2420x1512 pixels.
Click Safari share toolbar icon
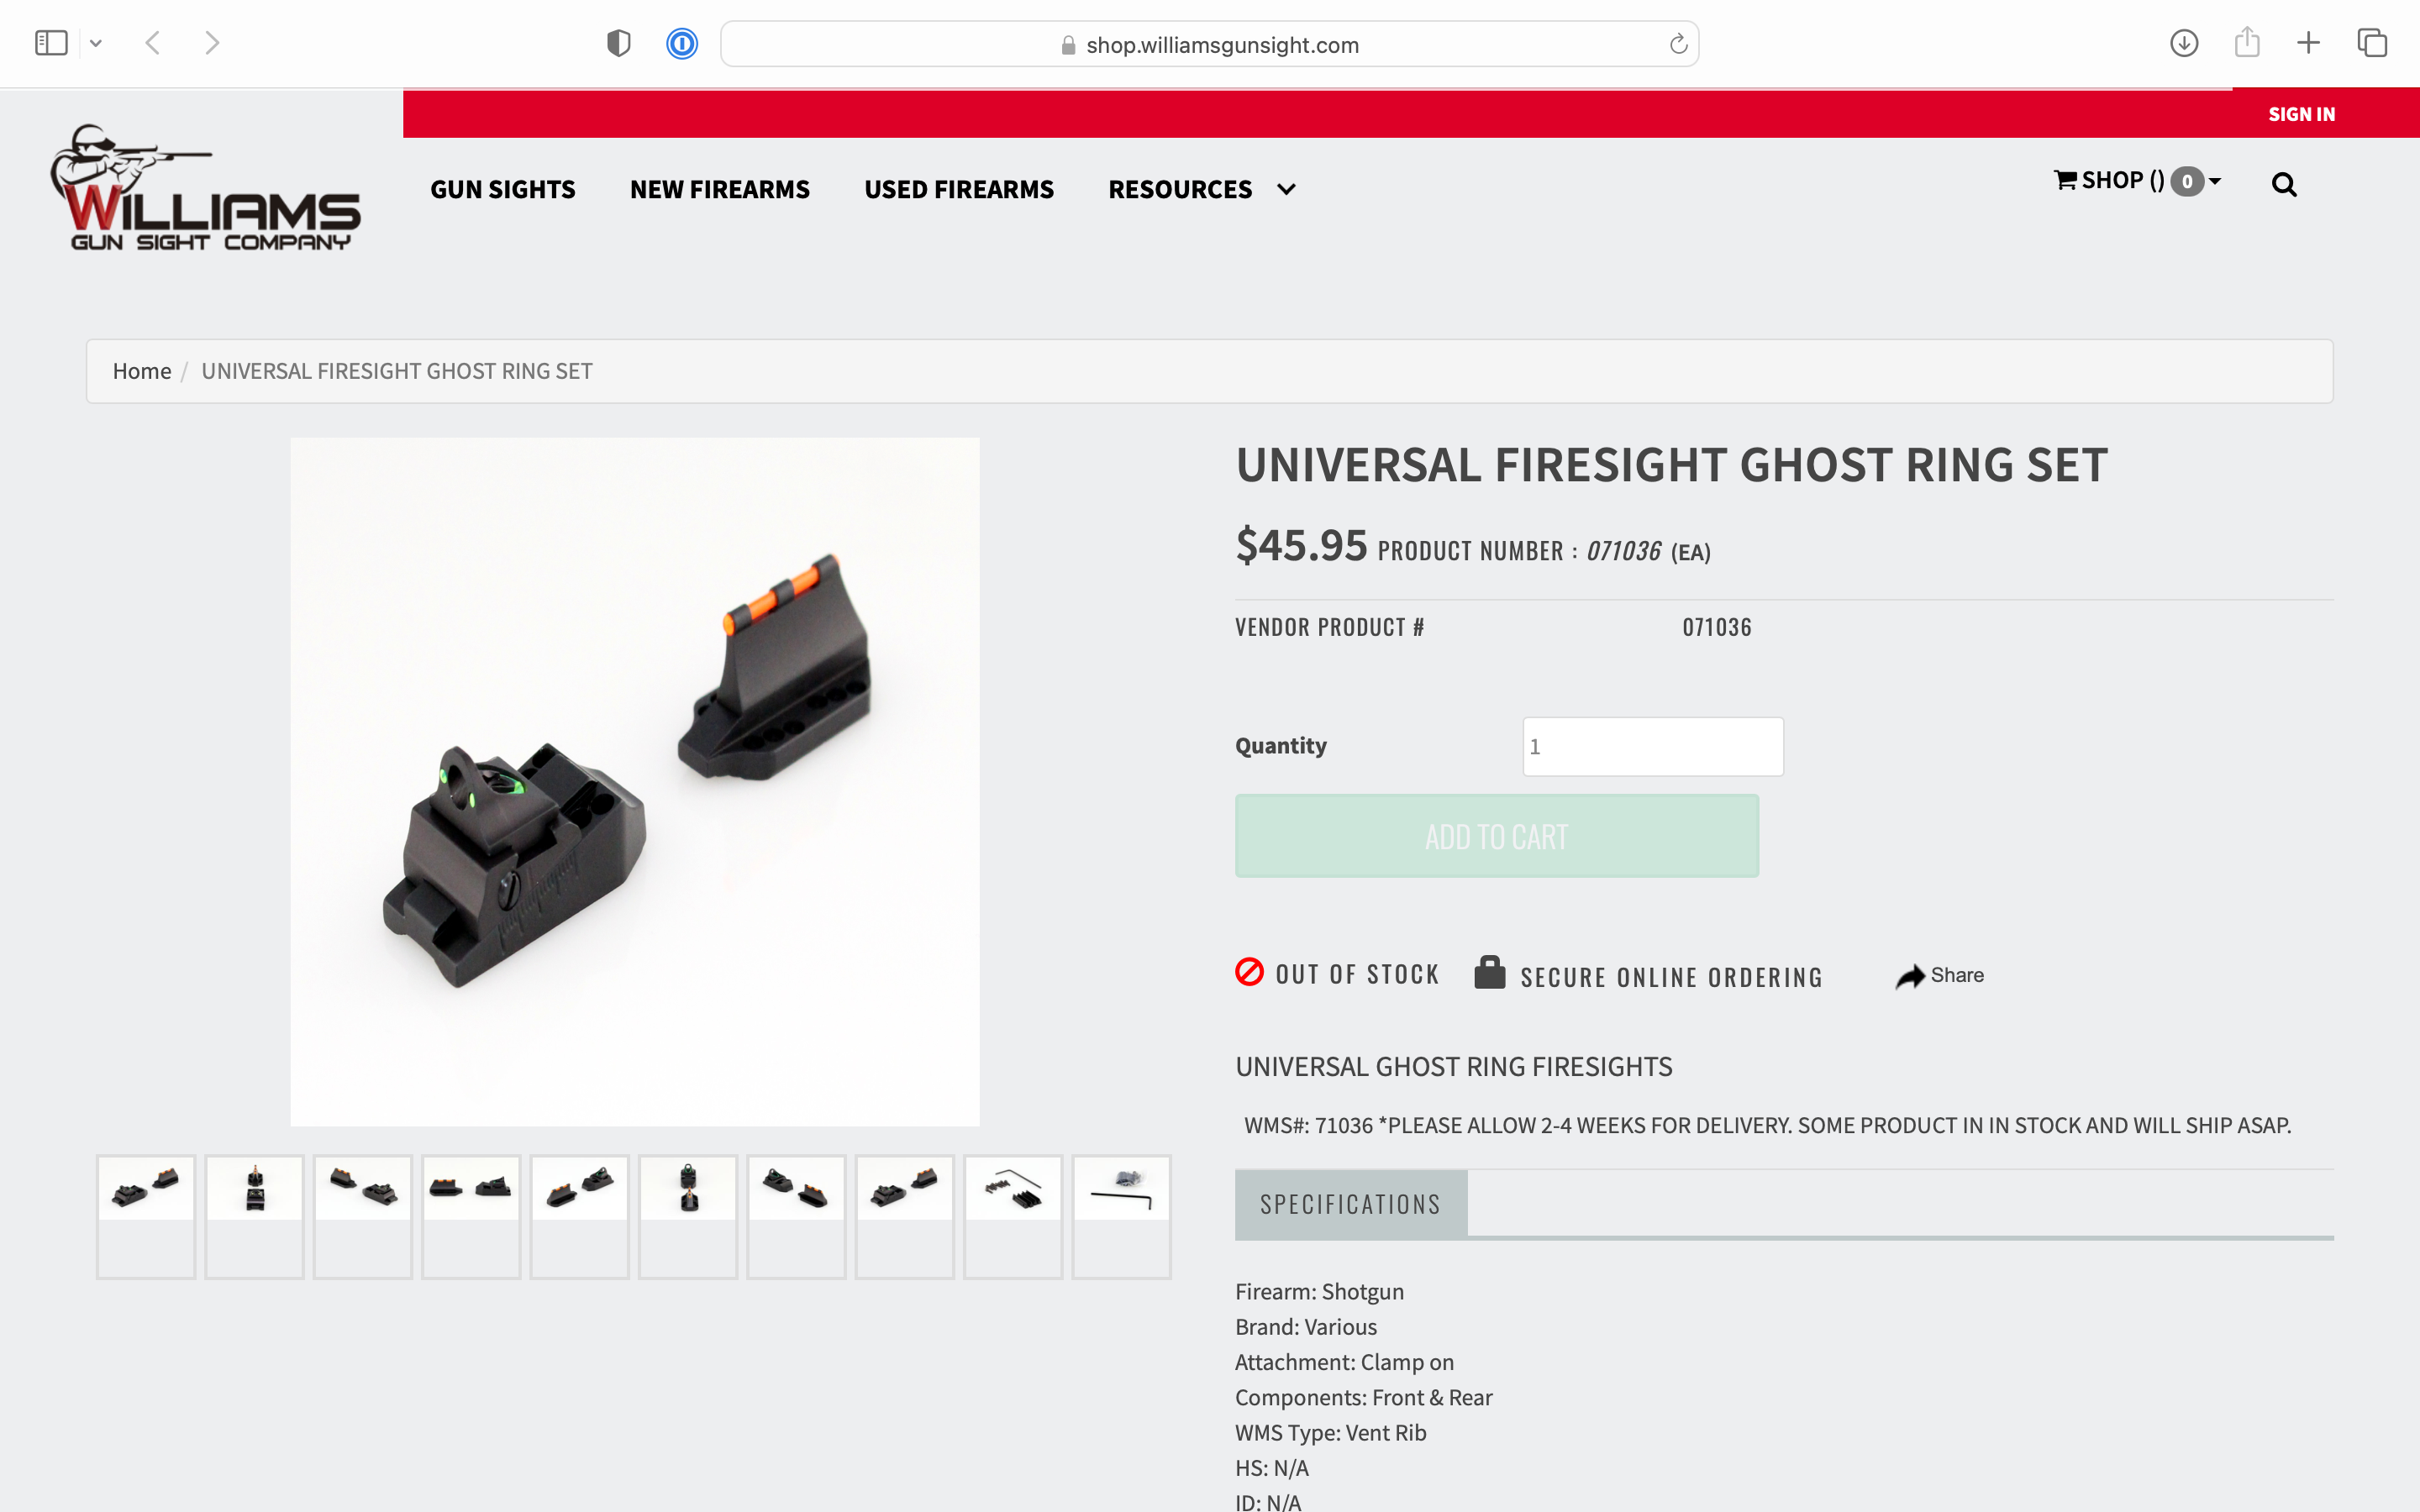[x=2247, y=42]
